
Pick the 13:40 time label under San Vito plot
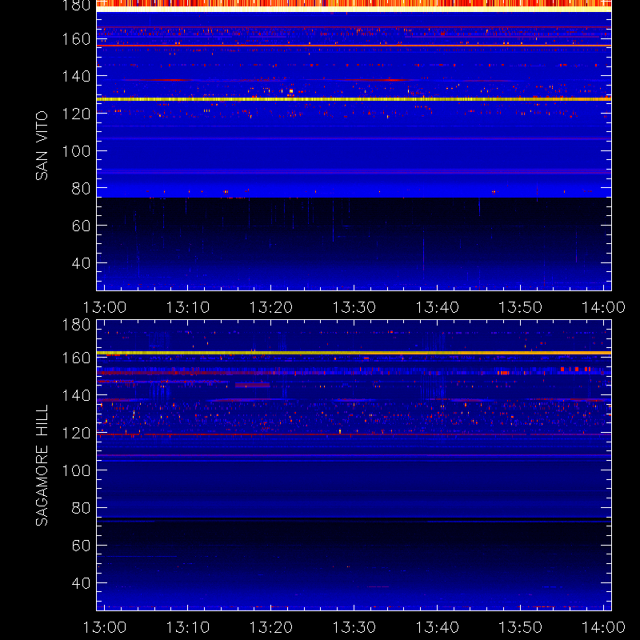click(x=438, y=307)
